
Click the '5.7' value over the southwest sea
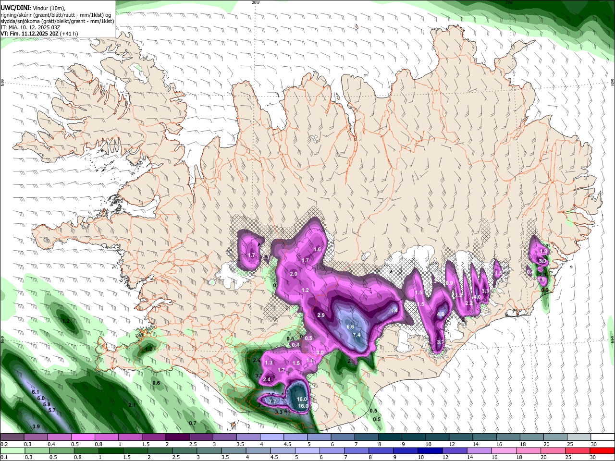coord(52,410)
